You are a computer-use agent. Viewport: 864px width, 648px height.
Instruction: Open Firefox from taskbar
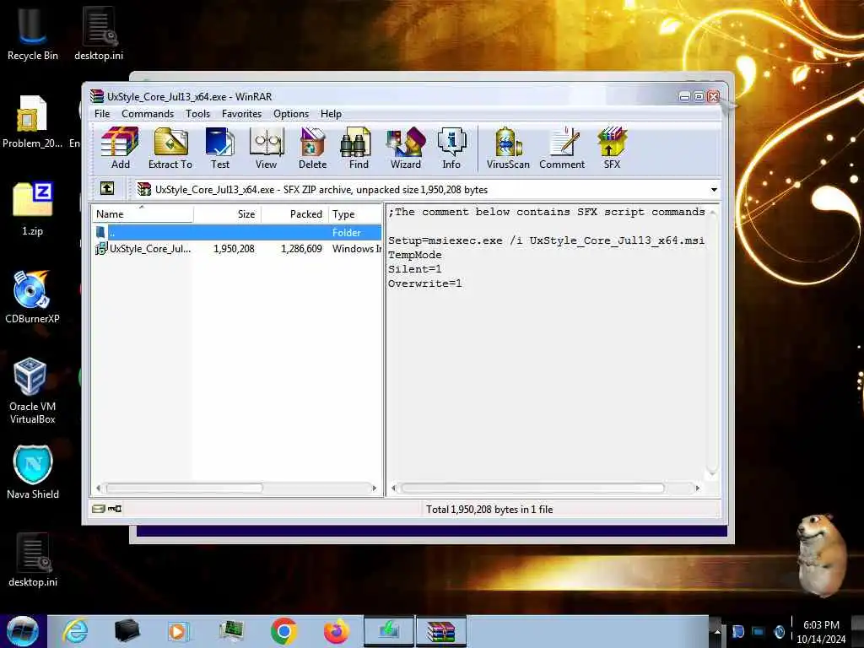tap(336, 631)
